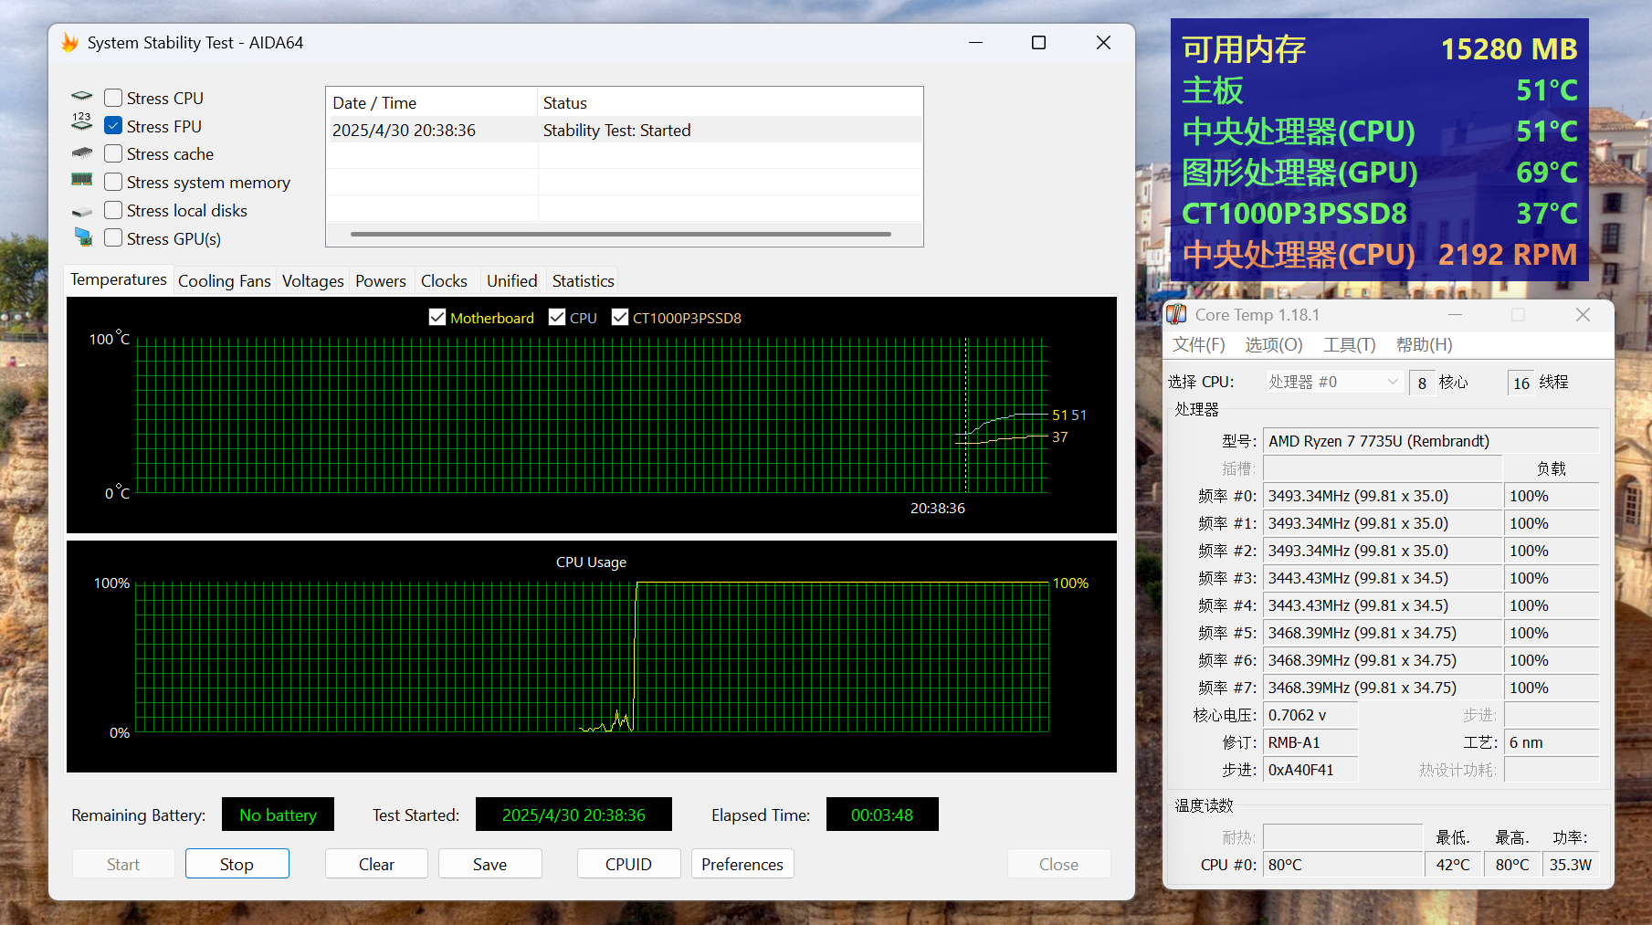The width and height of the screenshot is (1652, 925).
Task: Click the monitor icon beside Stress GPU(s)
Action: [83, 237]
